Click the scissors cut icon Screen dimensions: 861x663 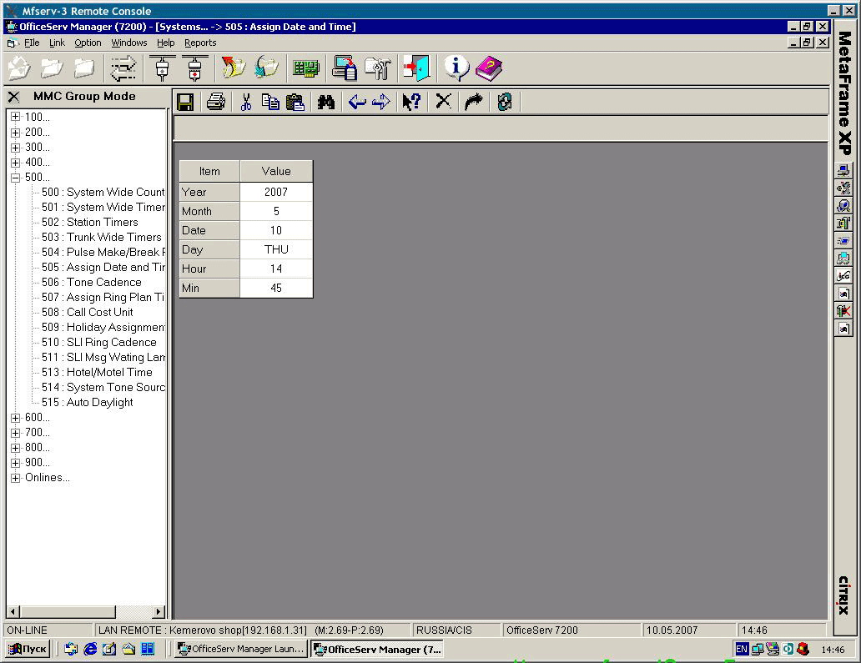click(246, 102)
